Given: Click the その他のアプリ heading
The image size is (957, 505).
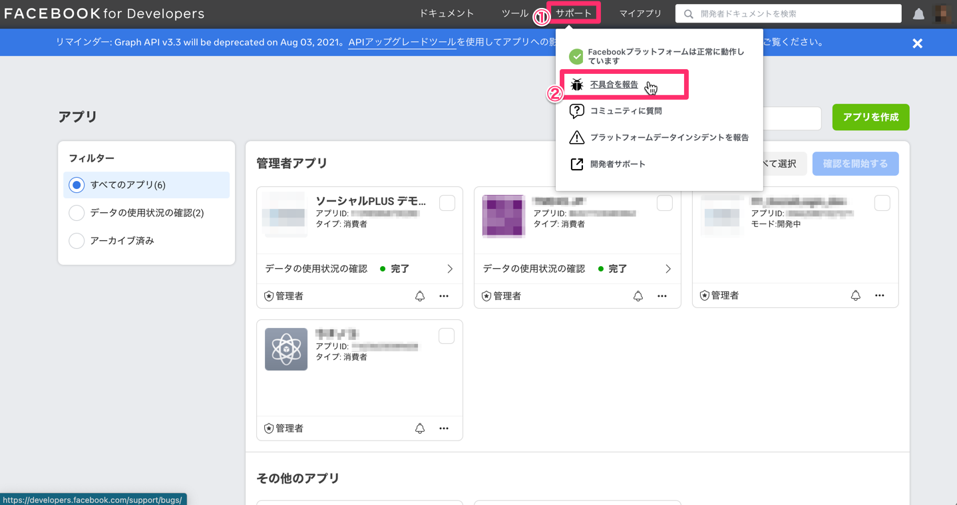Looking at the screenshot, I should click(x=298, y=478).
